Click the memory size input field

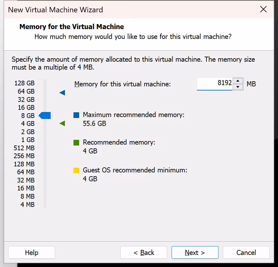coord(215,84)
